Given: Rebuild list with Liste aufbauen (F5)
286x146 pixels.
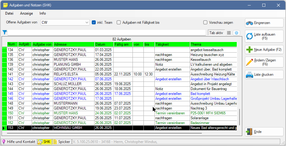Looking at the screenshot, I should point(264,36).
